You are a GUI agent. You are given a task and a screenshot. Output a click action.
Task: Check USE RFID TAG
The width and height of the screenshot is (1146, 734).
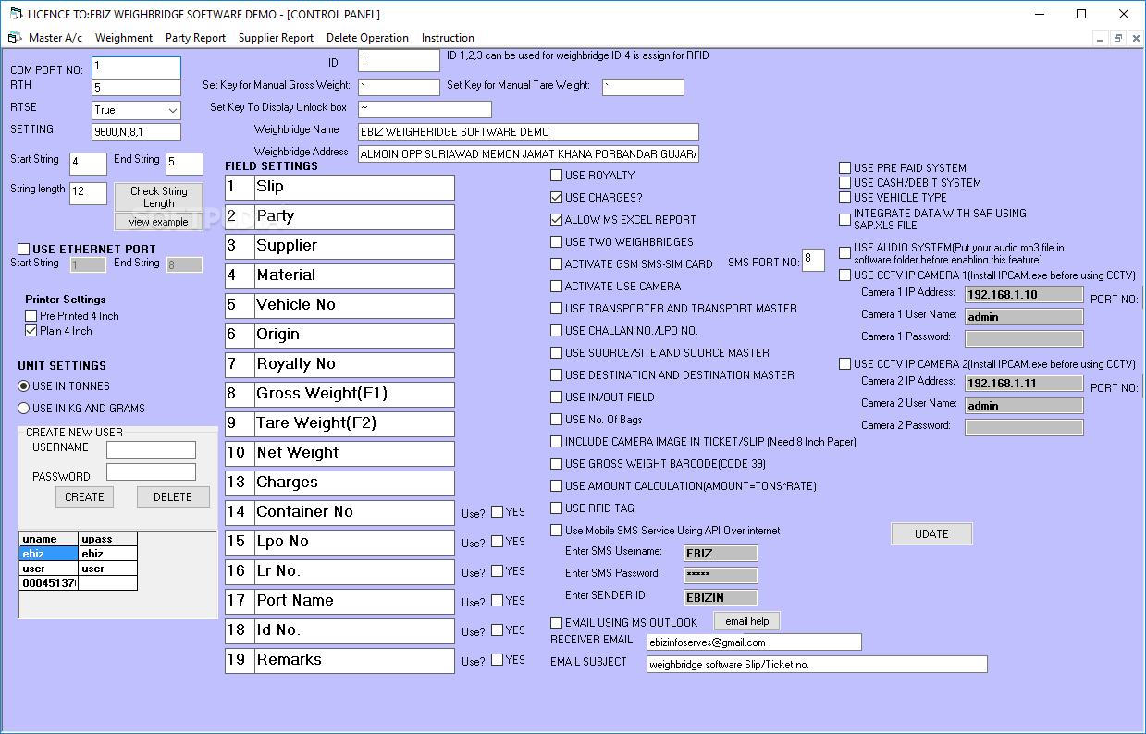[x=557, y=508]
